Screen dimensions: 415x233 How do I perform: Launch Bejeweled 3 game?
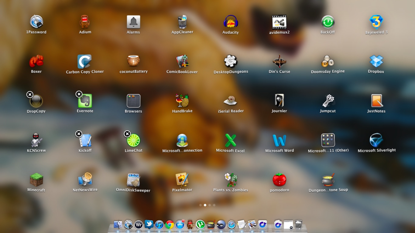coord(376,22)
